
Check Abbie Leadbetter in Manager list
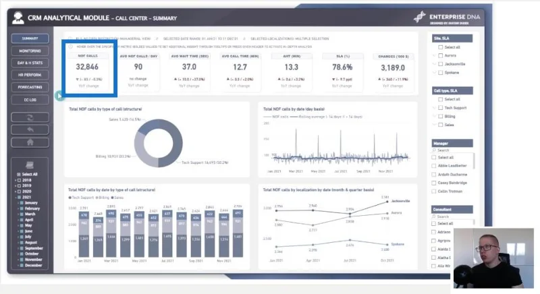tap(434, 166)
